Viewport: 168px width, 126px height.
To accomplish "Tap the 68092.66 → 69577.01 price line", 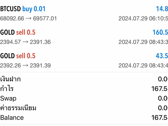I will point(28,18).
